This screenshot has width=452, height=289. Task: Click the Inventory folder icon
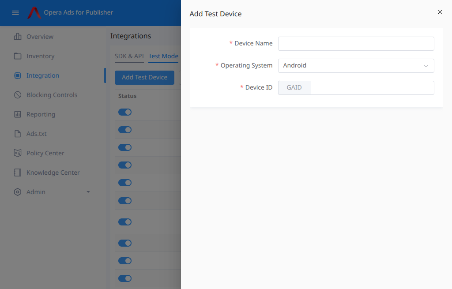tap(18, 56)
